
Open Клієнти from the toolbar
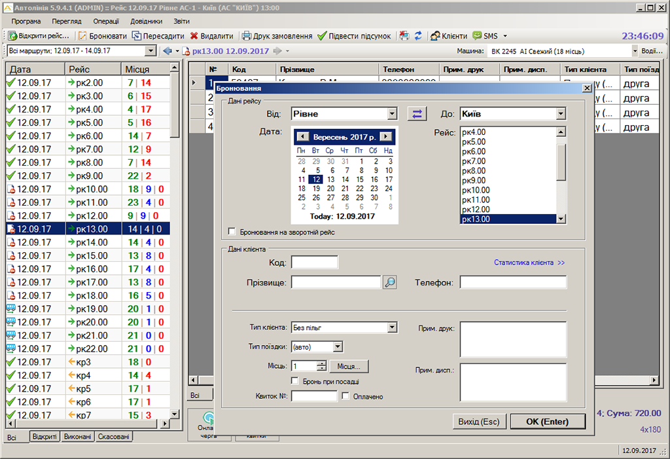point(449,36)
